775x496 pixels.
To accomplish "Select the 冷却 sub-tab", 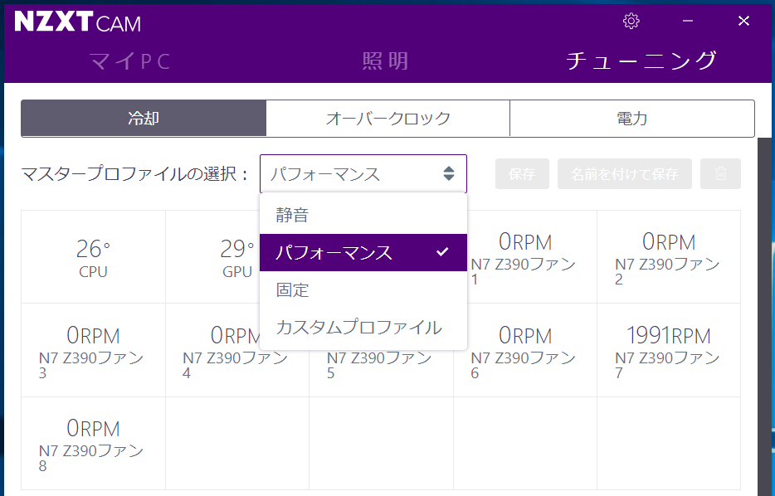I will (x=144, y=118).
